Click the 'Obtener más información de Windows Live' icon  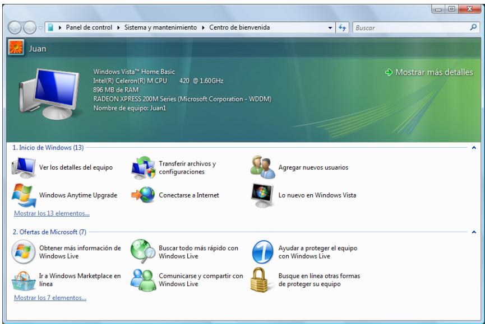[23, 252]
